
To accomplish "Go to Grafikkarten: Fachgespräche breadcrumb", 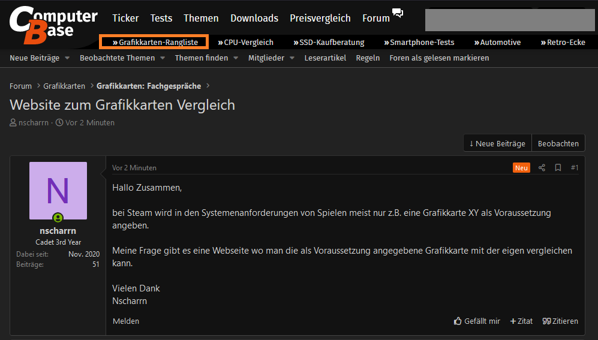I will pyautogui.click(x=149, y=86).
